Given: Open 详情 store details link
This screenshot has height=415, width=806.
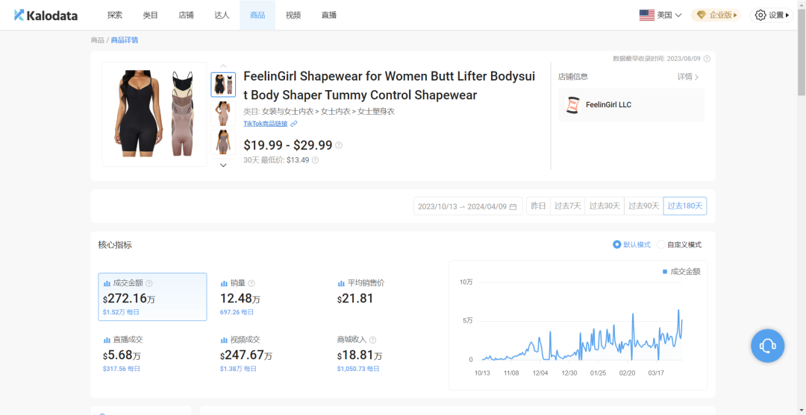Looking at the screenshot, I should click(x=688, y=77).
